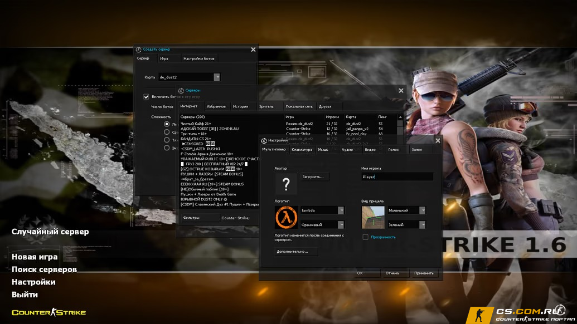The width and height of the screenshot is (577, 324).
Task: Close the Создать сервер dialog
Action: 253,50
